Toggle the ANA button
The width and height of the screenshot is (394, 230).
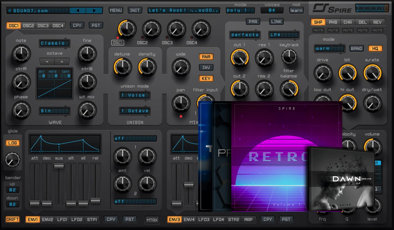206,57
